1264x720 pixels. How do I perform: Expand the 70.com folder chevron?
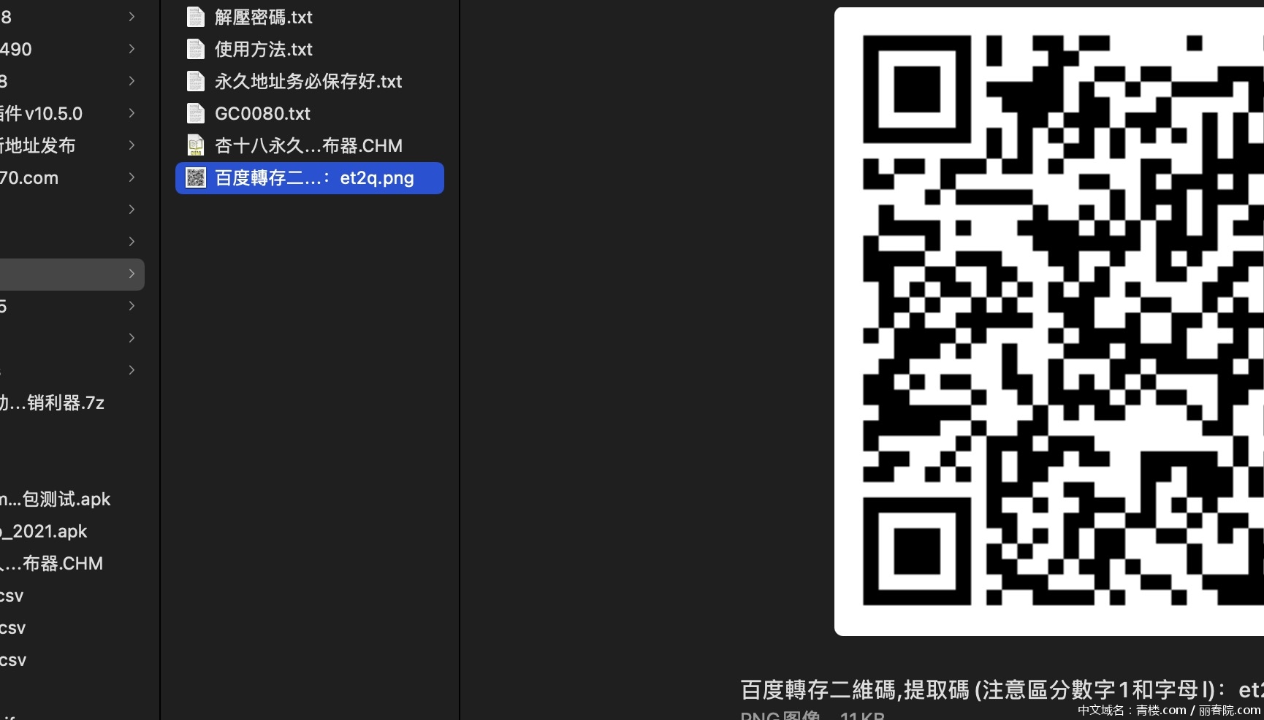click(x=132, y=177)
